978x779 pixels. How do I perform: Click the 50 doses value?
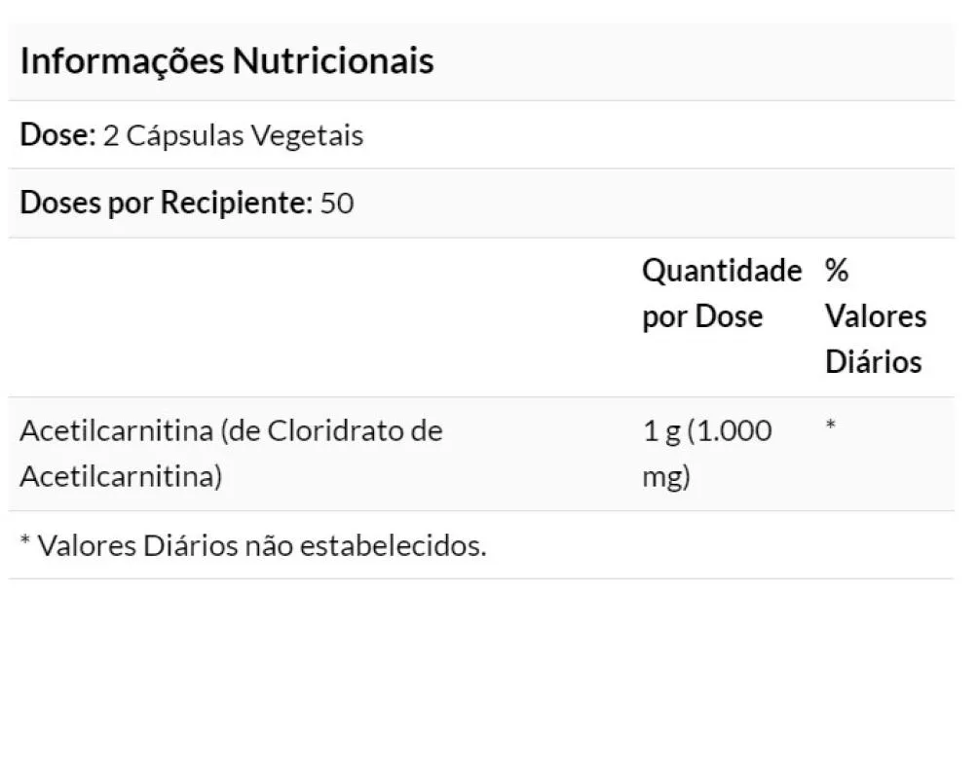pyautogui.click(x=337, y=204)
